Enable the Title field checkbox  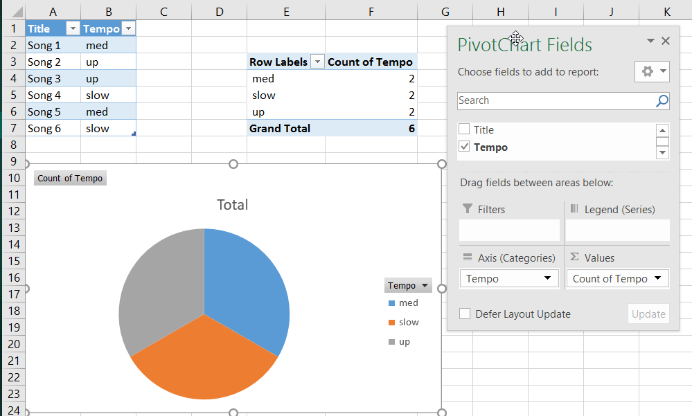point(464,129)
